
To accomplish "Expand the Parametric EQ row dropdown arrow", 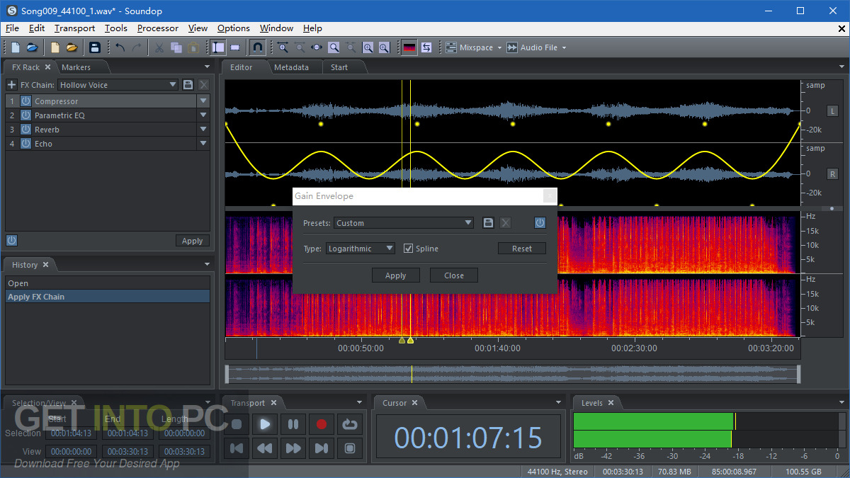I will pyautogui.click(x=203, y=115).
